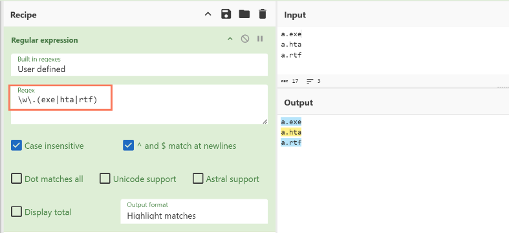Save the recipe using the floppy icon
This screenshot has height=233, width=509.
click(226, 14)
